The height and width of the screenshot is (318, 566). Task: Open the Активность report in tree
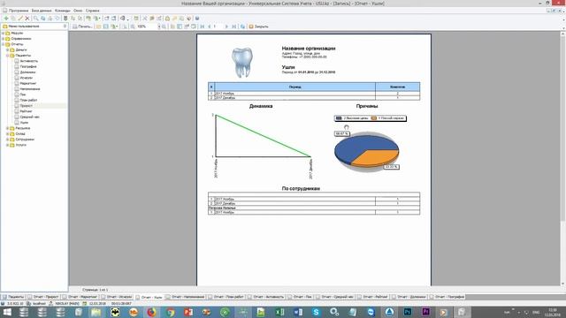pyautogui.click(x=29, y=61)
